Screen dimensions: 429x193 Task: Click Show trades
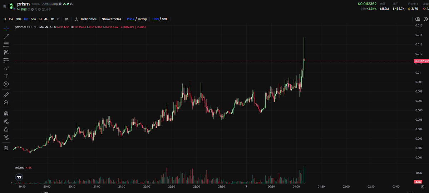(112, 19)
